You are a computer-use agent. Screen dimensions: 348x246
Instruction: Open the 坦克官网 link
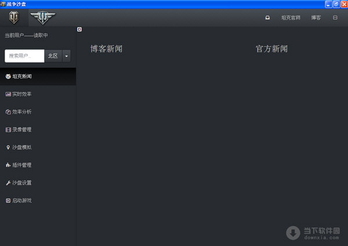291,18
